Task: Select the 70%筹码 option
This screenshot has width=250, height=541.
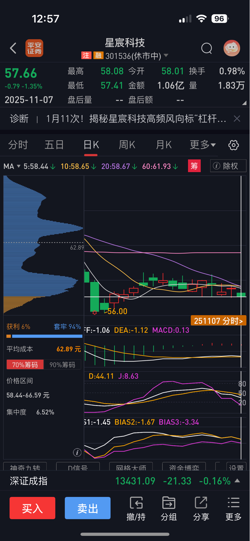Action: pos(25,365)
